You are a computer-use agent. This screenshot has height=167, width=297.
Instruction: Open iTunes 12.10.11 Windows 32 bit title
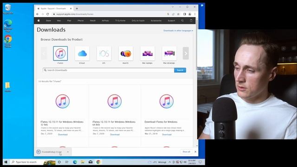(62, 123)
